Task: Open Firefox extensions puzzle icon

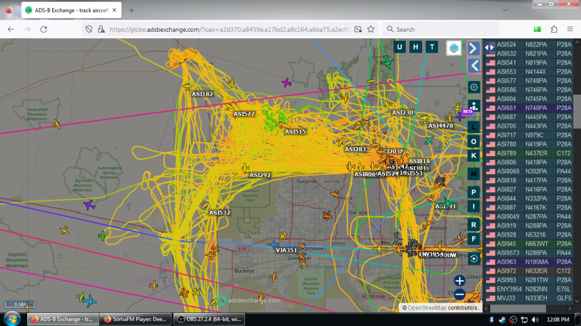Action: [x=554, y=29]
